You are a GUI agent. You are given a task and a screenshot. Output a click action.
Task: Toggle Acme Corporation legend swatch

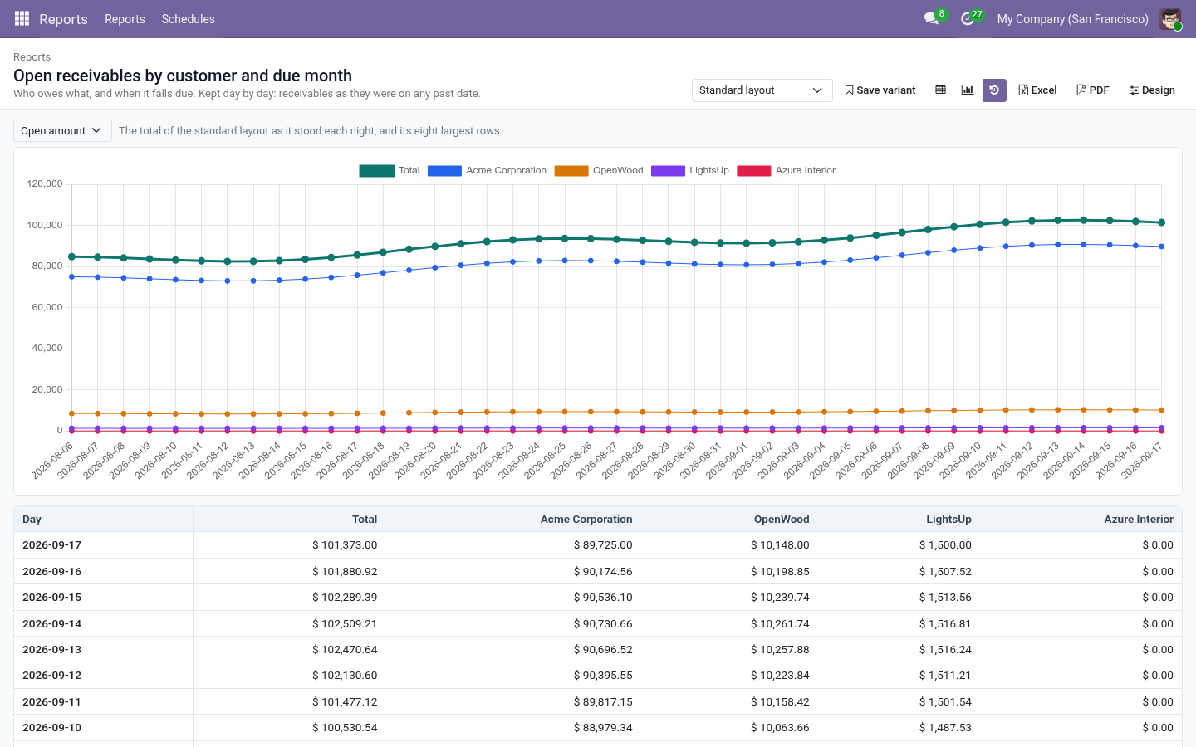click(x=444, y=170)
